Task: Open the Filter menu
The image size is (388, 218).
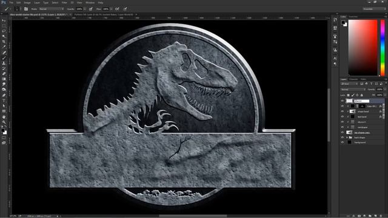Action: pyautogui.click(x=64, y=2)
